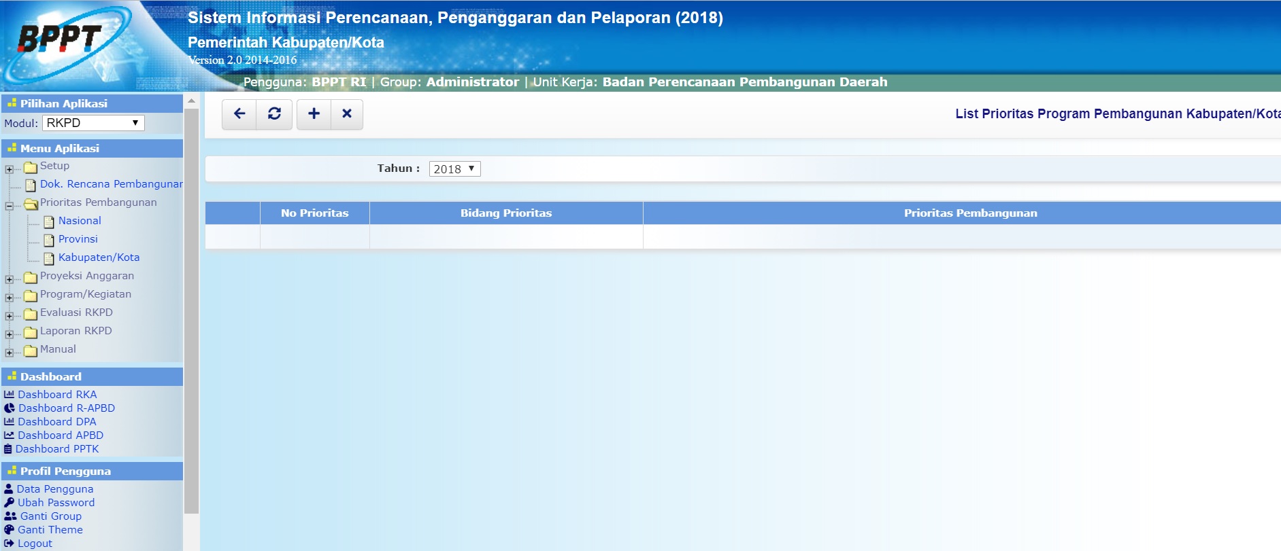Click the Setup folder icon
Image resolution: width=1281 pixels, height=551 pixels.
point(31,167)
